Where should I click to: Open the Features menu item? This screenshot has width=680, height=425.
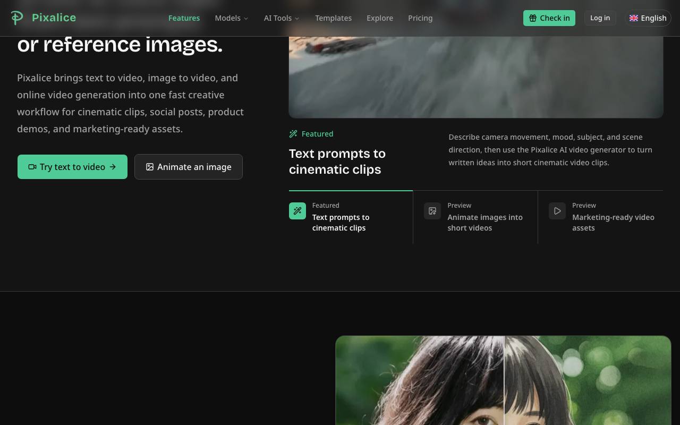point(184,18)
